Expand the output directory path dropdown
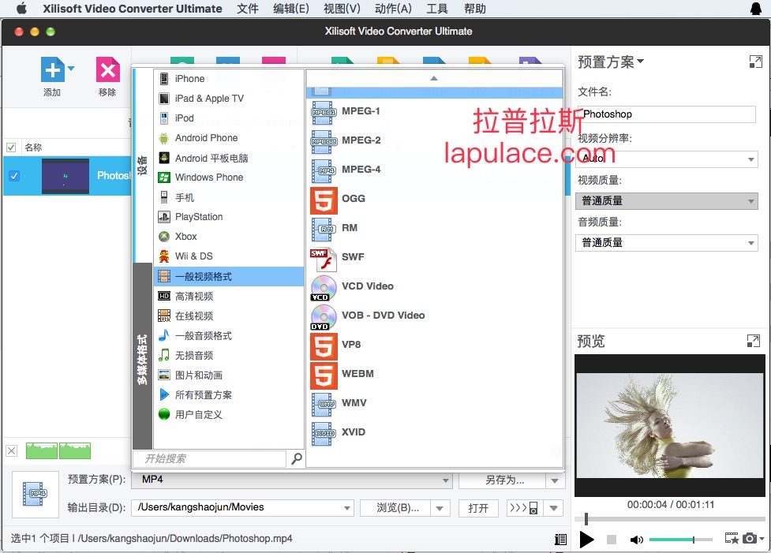Viewport: 771px width, 553px height. (x=347, y=508)
